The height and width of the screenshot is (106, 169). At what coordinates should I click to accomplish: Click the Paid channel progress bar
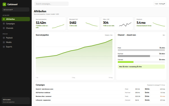(x=141, y=50)
